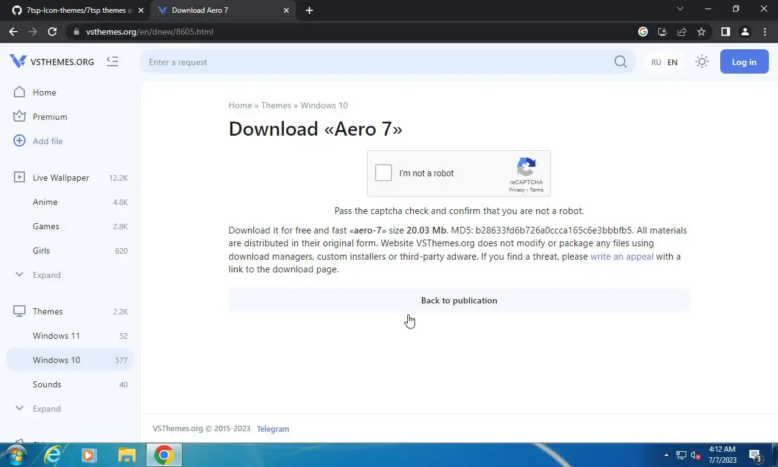
Task: Click the muted volume tray icon
Action: point(697,455)
